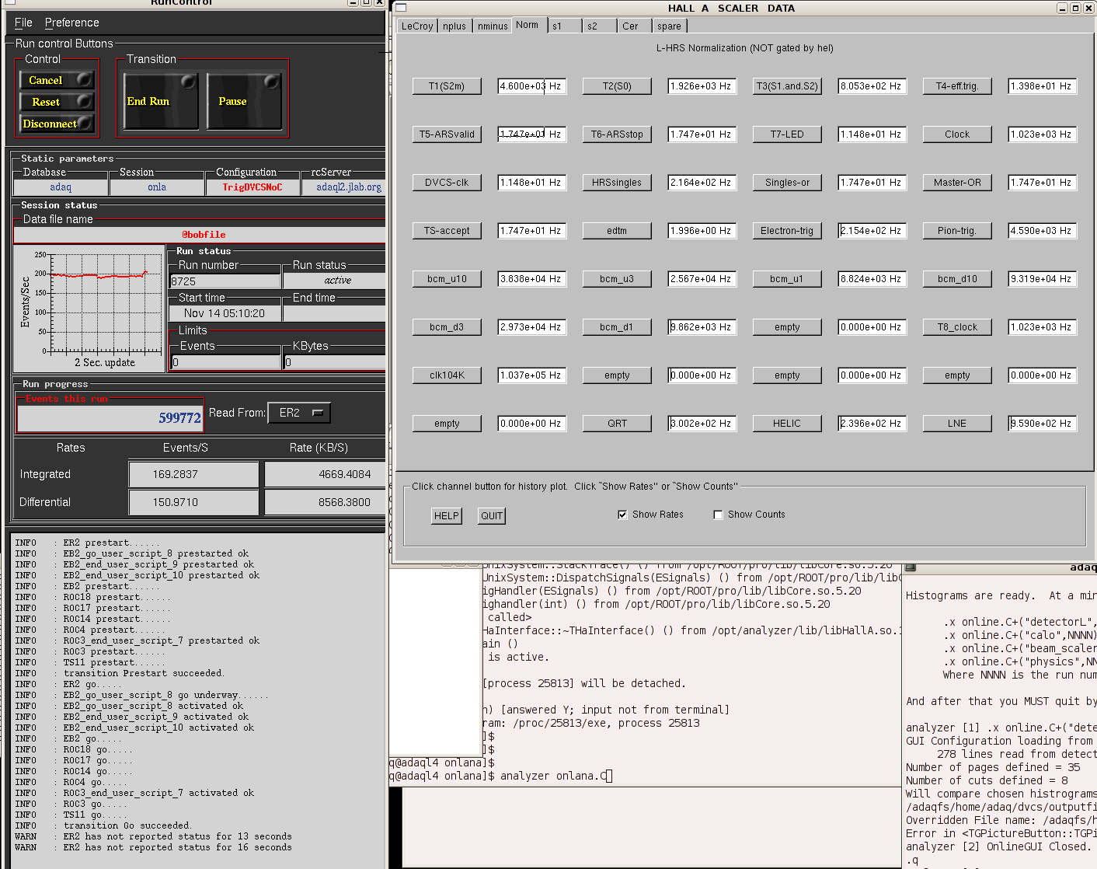
Task: Pause the active run
Action: (x=244, y=101)
